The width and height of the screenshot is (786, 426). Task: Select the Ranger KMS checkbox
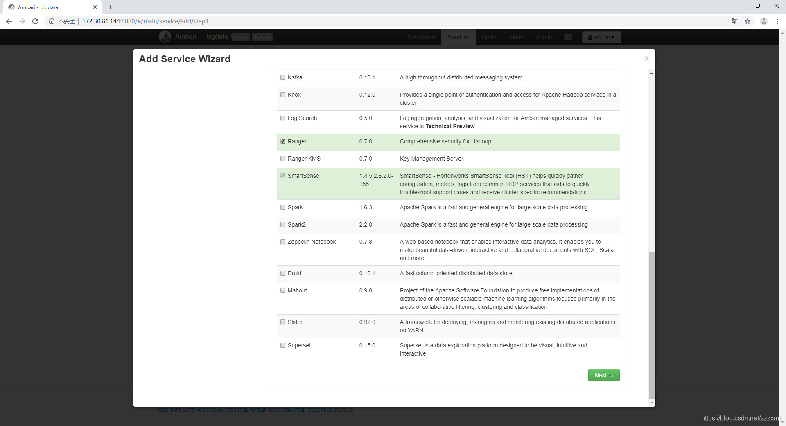click(283, 159)
